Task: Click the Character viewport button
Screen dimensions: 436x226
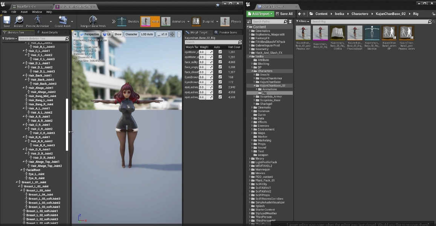Action: [x=131, y=35]
